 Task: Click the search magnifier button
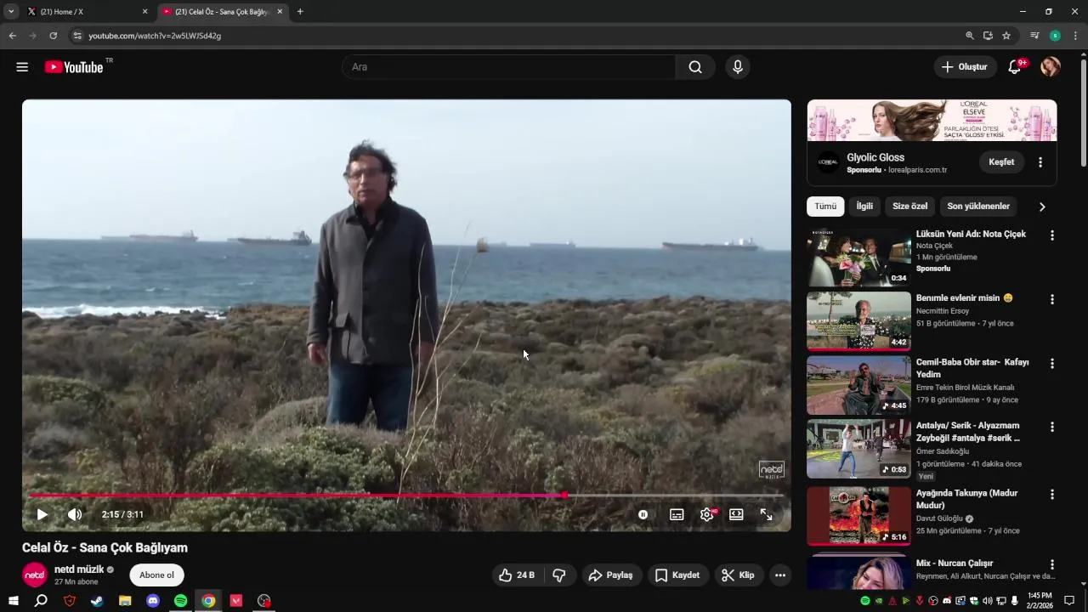[x=695, y=67]
